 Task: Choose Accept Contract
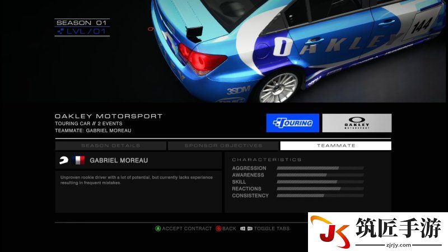coord(187,228)
